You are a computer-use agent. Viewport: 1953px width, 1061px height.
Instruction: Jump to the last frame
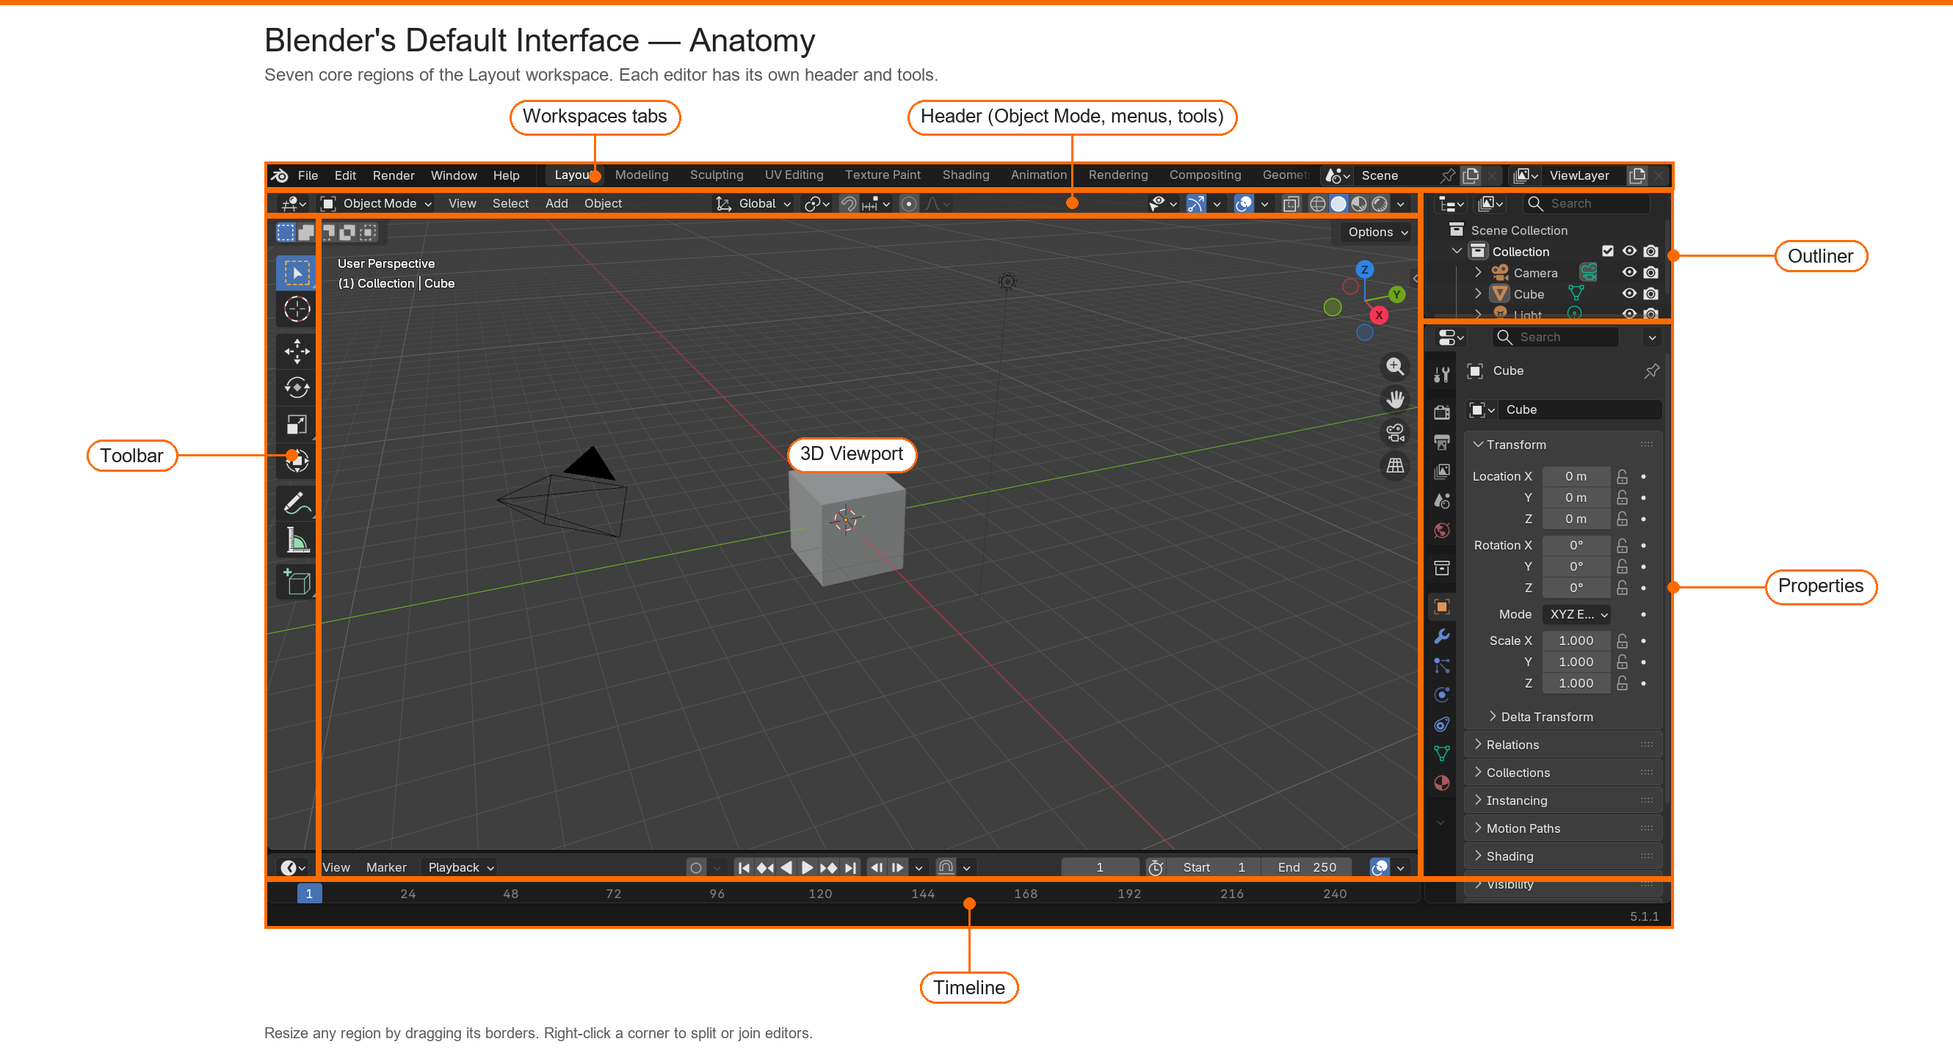click(x=851, y=867)
